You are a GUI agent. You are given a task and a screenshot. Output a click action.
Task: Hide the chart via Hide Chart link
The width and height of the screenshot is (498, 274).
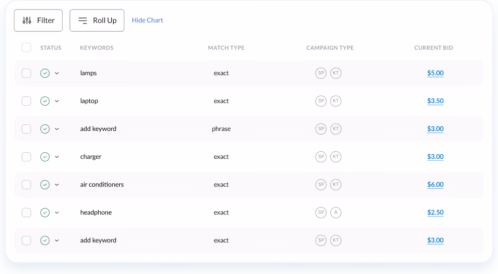click(147, 21)
